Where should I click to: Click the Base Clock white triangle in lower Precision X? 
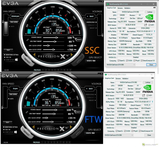tap(50, 105)
